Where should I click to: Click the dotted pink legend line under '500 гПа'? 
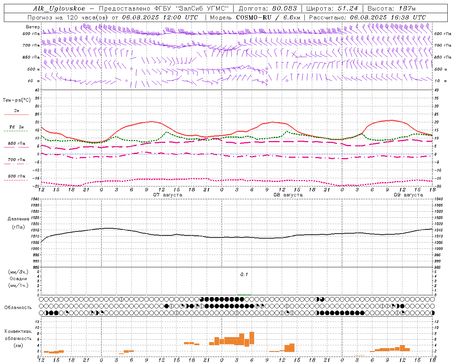[16, 180]
